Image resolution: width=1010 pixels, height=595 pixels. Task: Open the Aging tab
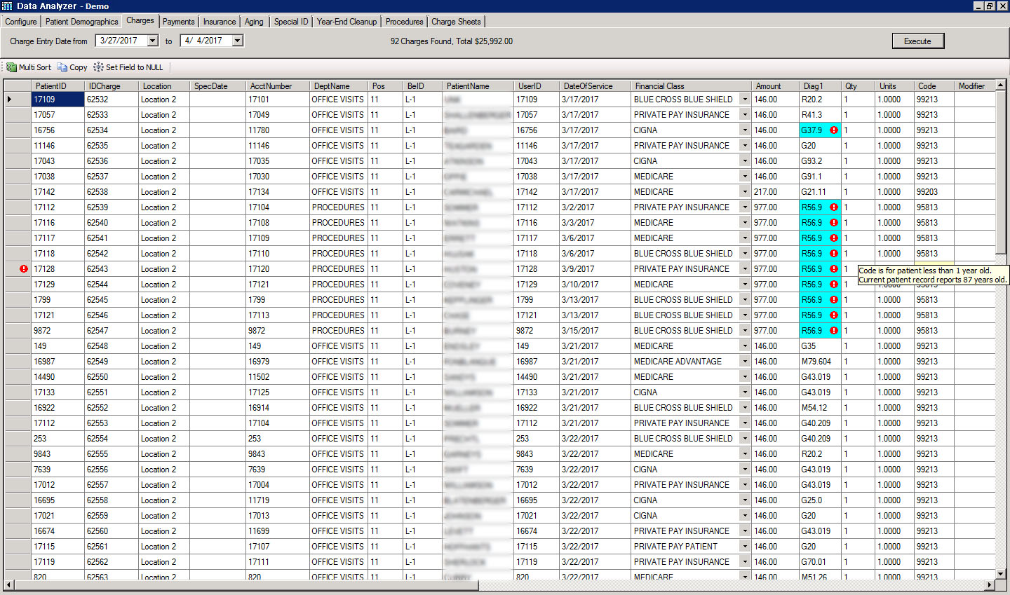pos(254,22)
